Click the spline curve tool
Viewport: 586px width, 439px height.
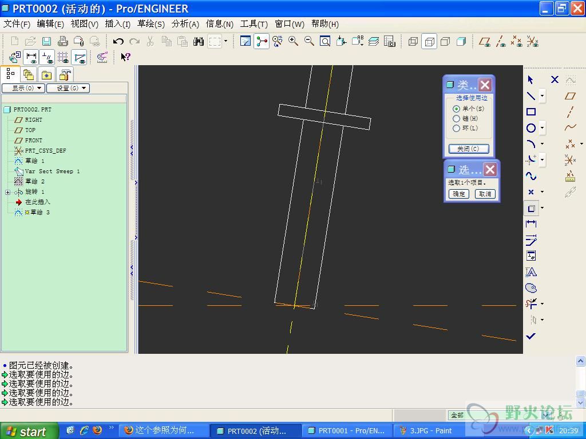coord(531,176)
